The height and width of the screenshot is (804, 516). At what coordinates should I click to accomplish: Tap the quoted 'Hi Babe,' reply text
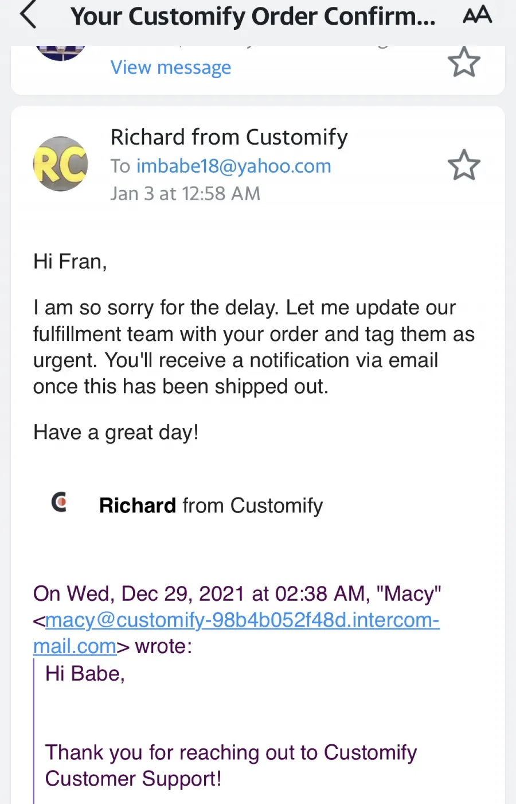click(85, 674)
